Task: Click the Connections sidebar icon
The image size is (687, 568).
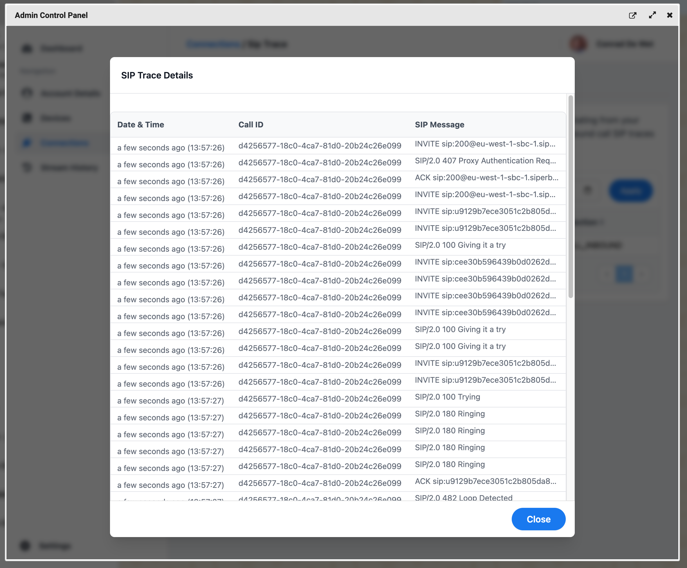Action: [27, 143]
